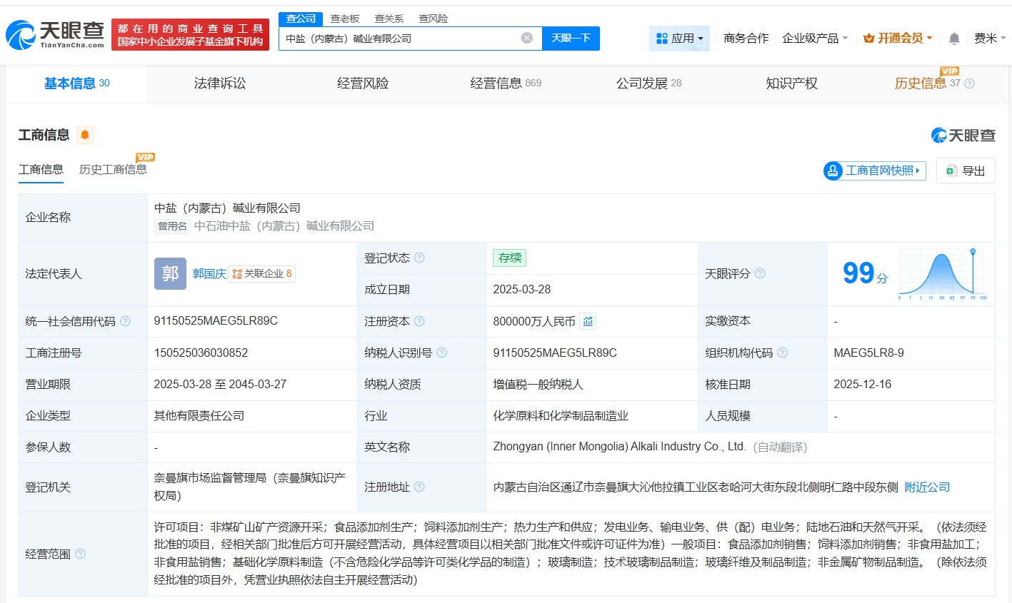This screenshot has height=603, width=1012.
Task: Click the company search input field
Action: pos(400,39)
